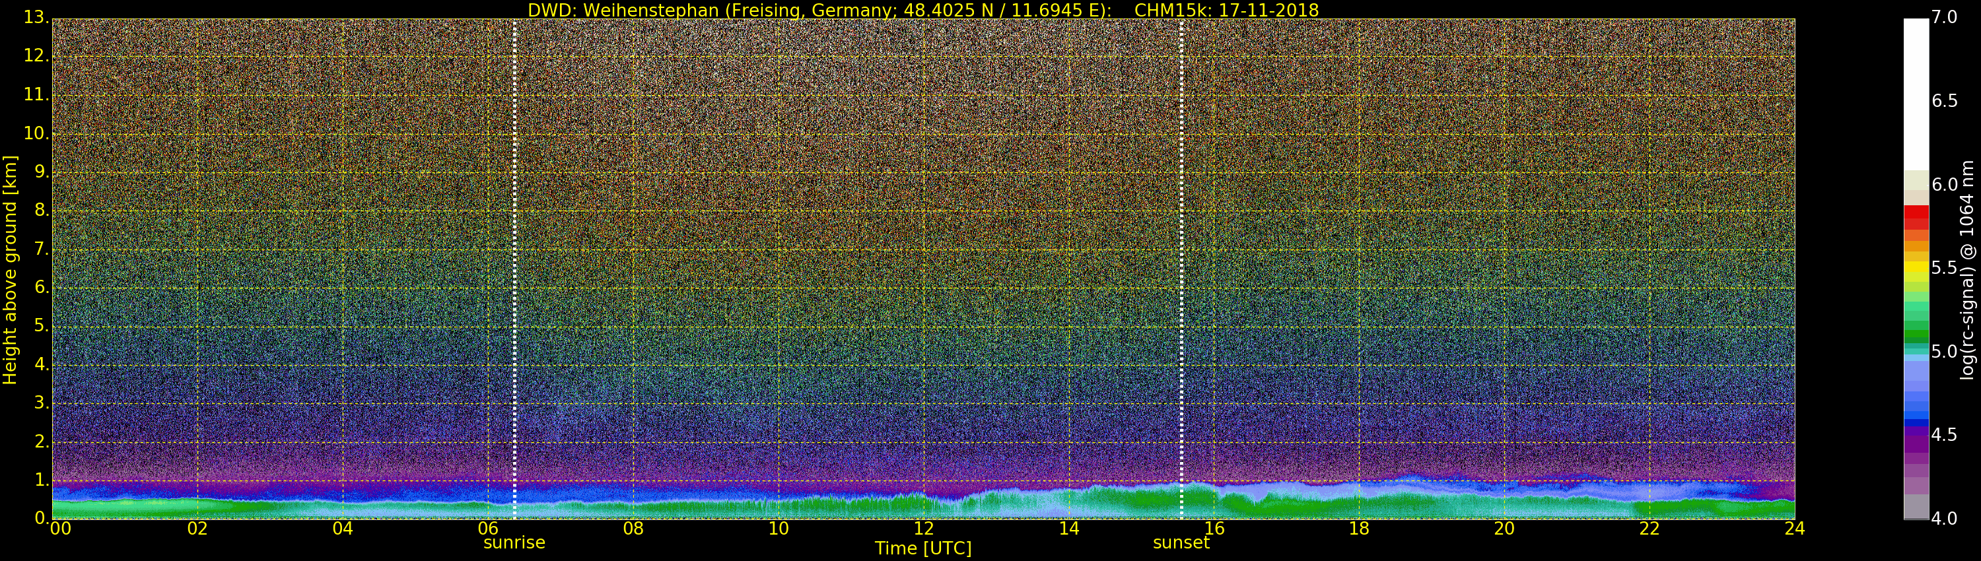Image resolution: width=1981 pixels, height=561 pixels.
Task: Click the white dotted sunrise marker line
Action: [514, 269]
